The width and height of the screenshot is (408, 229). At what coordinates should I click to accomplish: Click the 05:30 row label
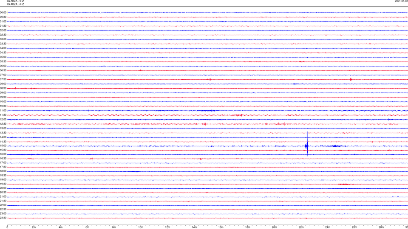(x=3, y=61)
